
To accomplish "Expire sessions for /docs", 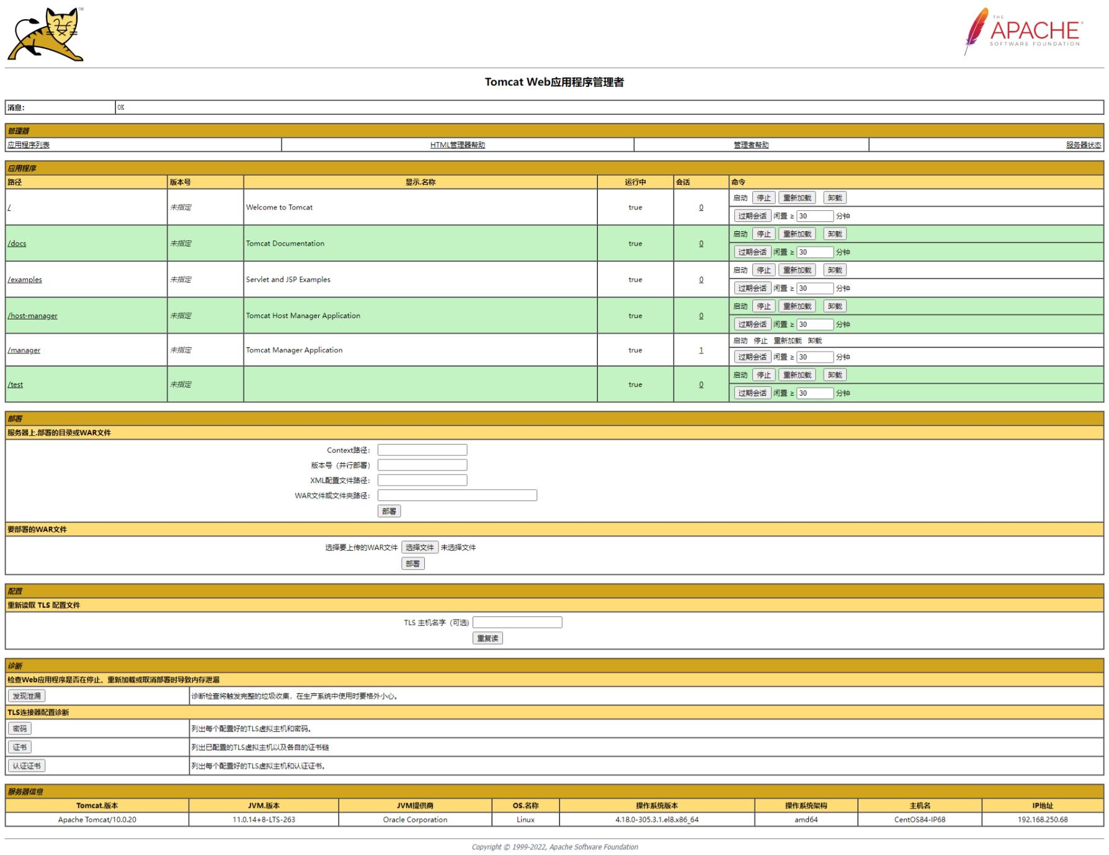I will pos(752,252).
